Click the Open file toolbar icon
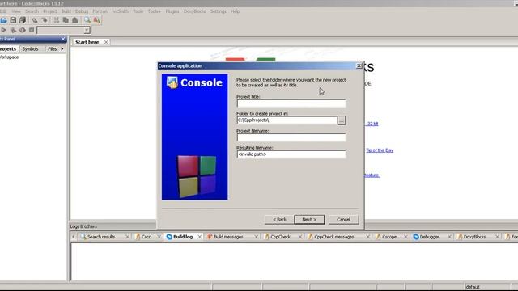This screenshot has height=291, width=518. pyautogui.click(x=3, y=20)
